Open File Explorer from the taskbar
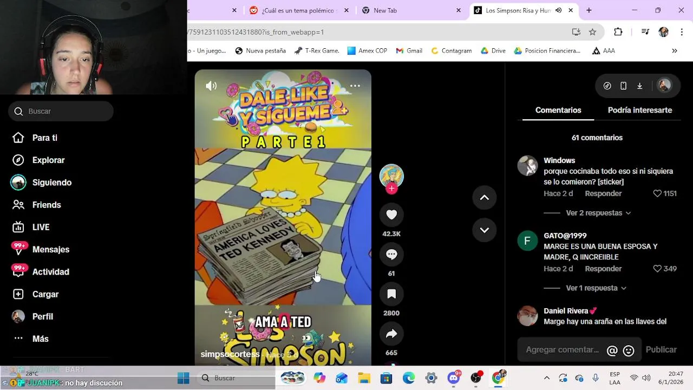 [364, 378]
